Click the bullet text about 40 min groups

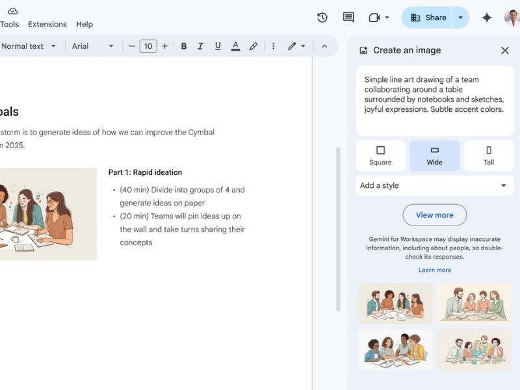click(182, 196)
